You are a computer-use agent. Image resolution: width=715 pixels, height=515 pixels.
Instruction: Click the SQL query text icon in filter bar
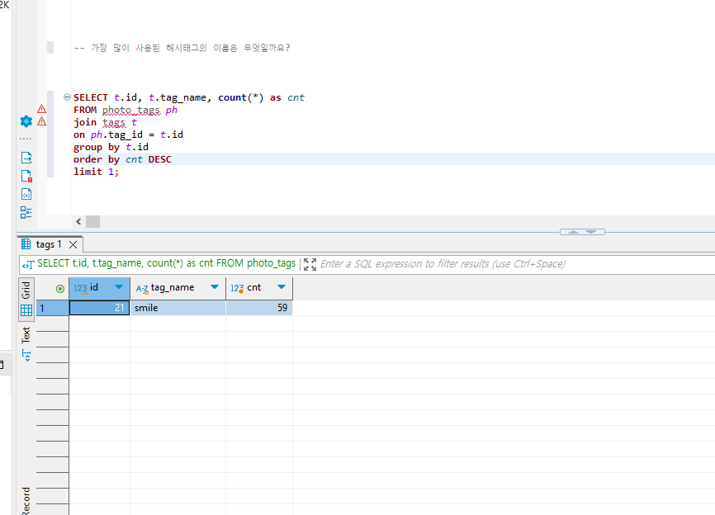tap(28, 264)
